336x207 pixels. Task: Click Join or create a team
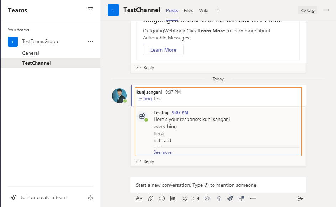coord(43,197)
